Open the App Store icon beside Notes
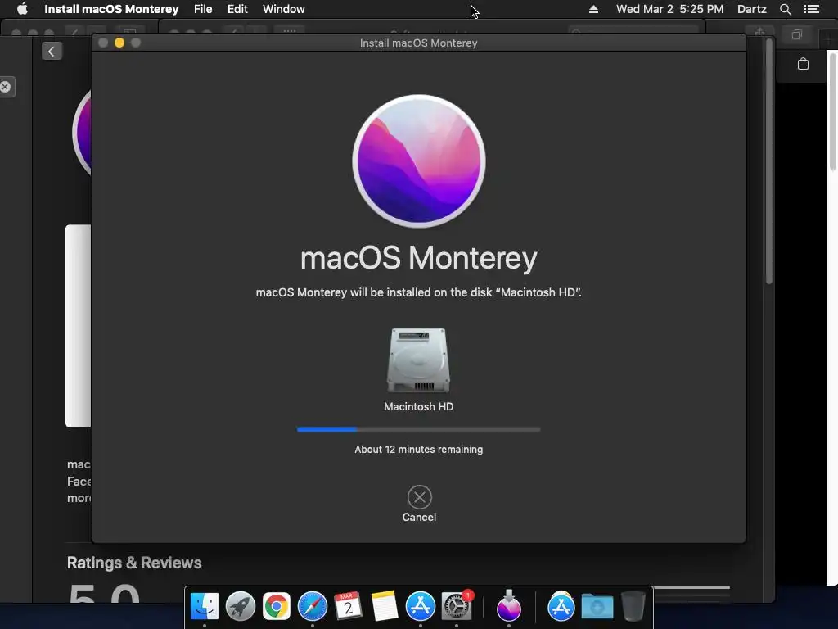The width and height of the screenshot is (838, 629). (x=421, y=607)
